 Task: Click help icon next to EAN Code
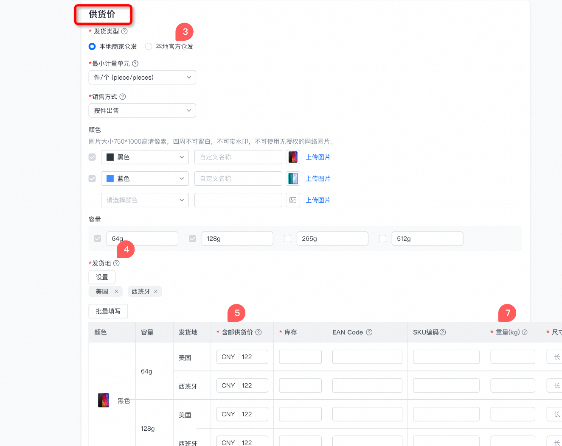(369, 332)
